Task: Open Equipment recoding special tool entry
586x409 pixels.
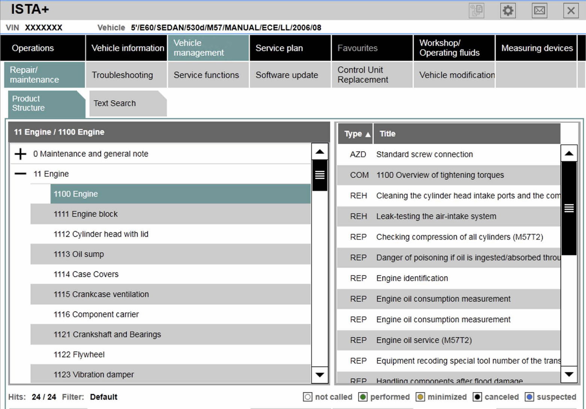Action: [x=449, y=361]
